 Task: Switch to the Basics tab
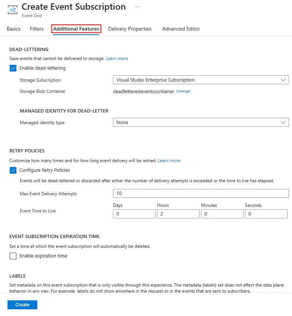pyautogui.click(x=13, y=29)
